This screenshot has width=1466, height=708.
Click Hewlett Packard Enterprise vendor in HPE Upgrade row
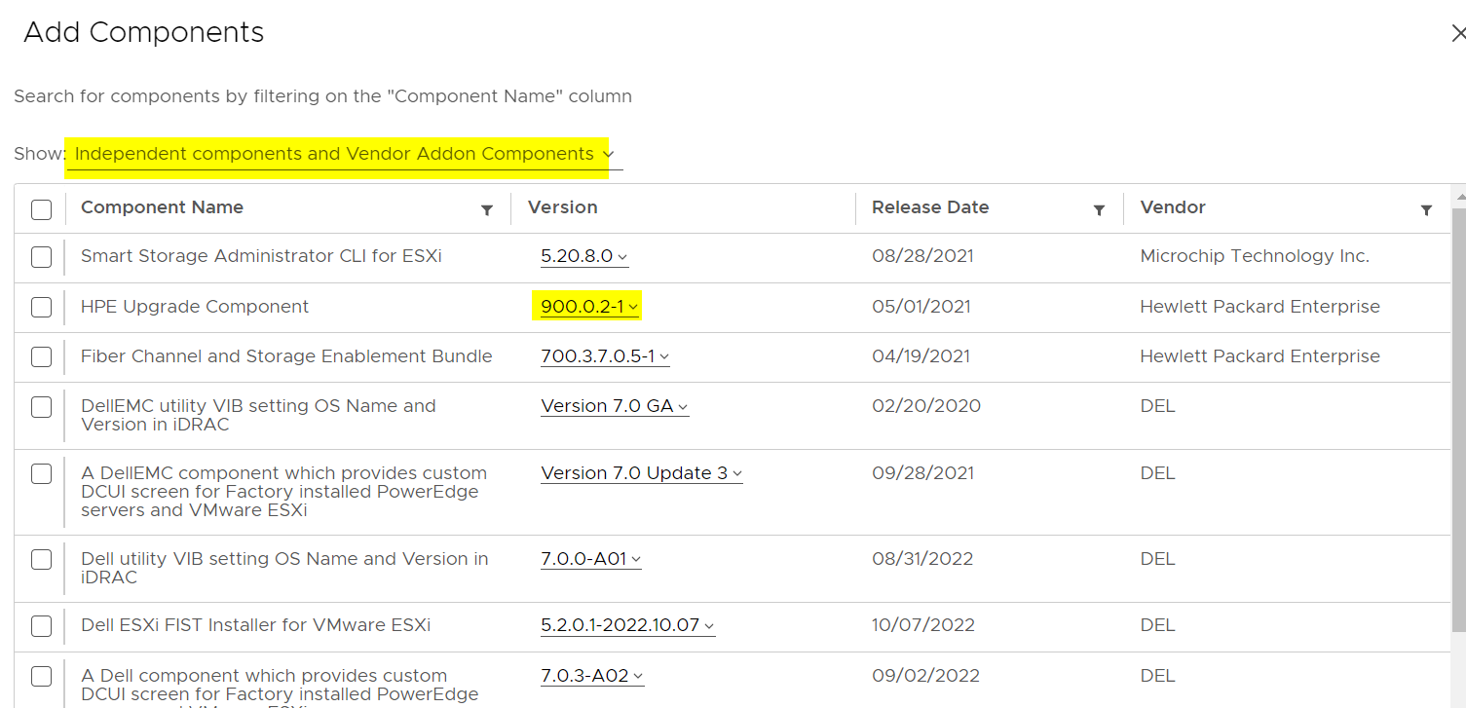point(1259,306)
